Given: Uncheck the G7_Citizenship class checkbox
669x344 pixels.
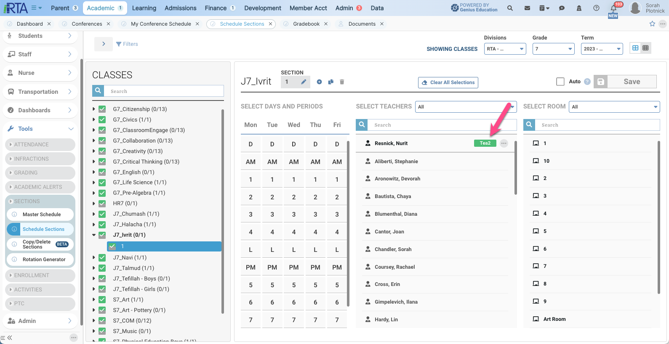Looking at the screenshot, I should tap(102, 109).
